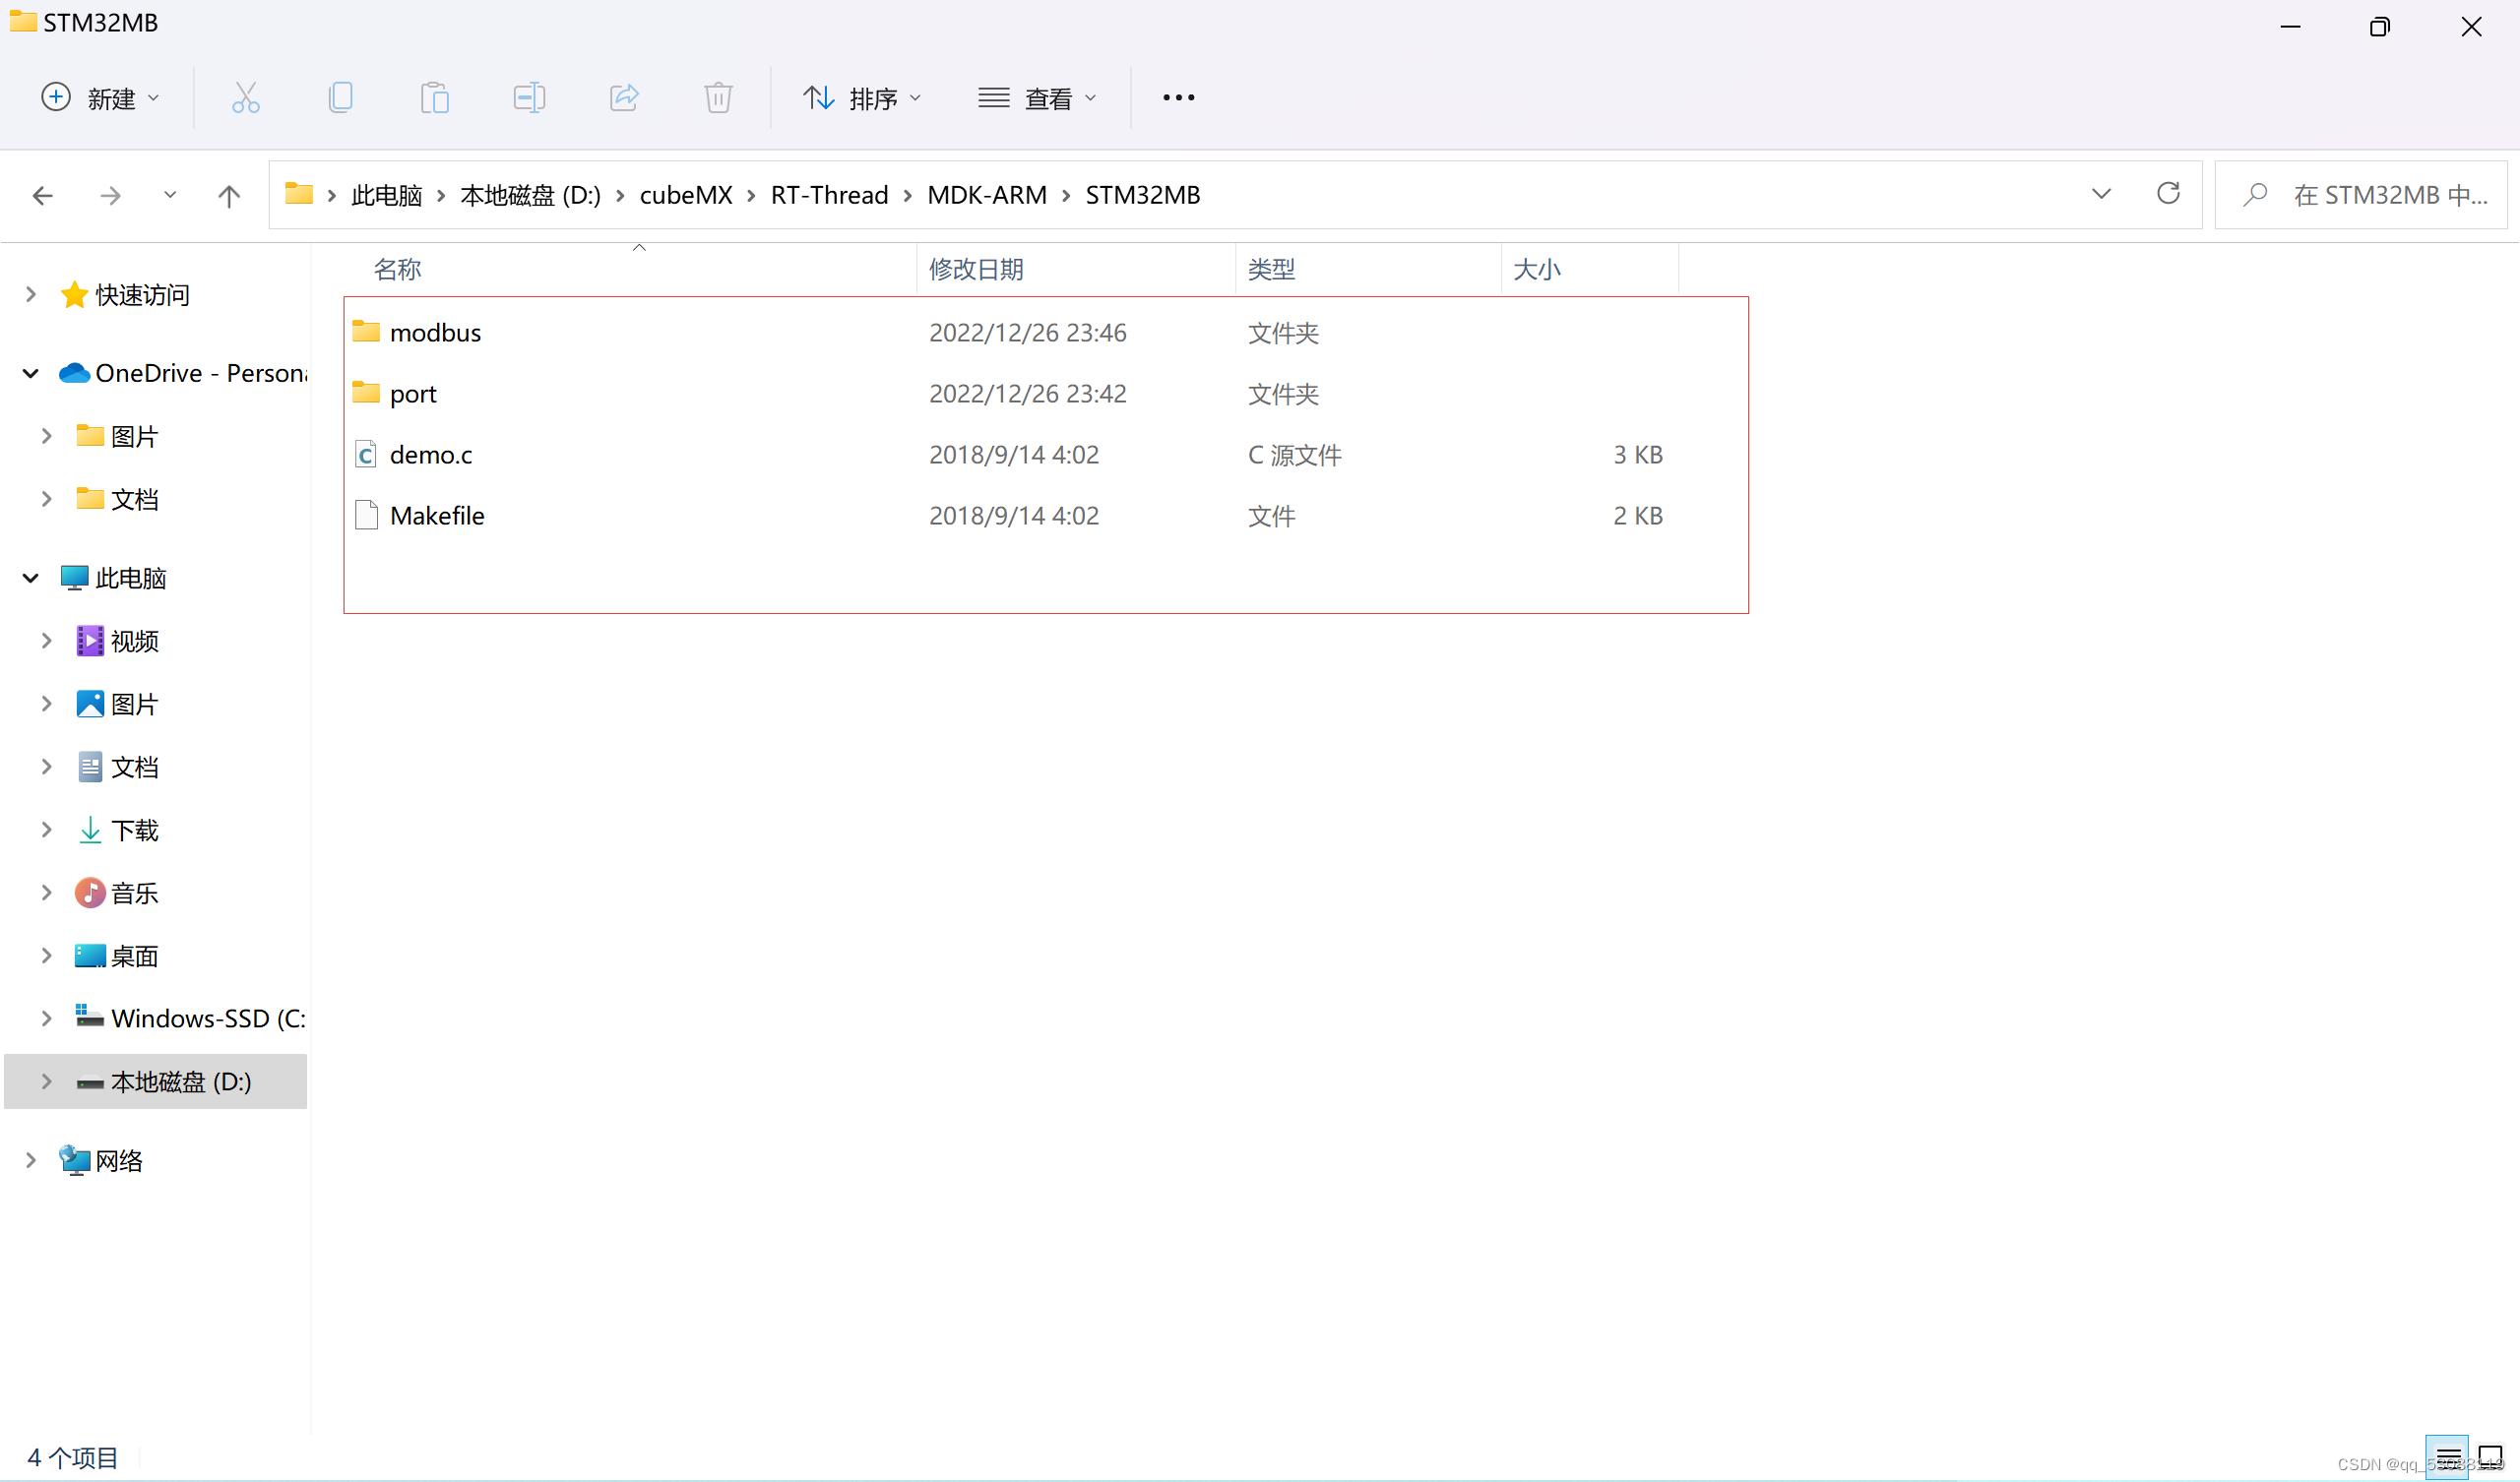Screen dimensions: 2520x1482
Task: Go up one folder level arrow
Action: (229, 196)
